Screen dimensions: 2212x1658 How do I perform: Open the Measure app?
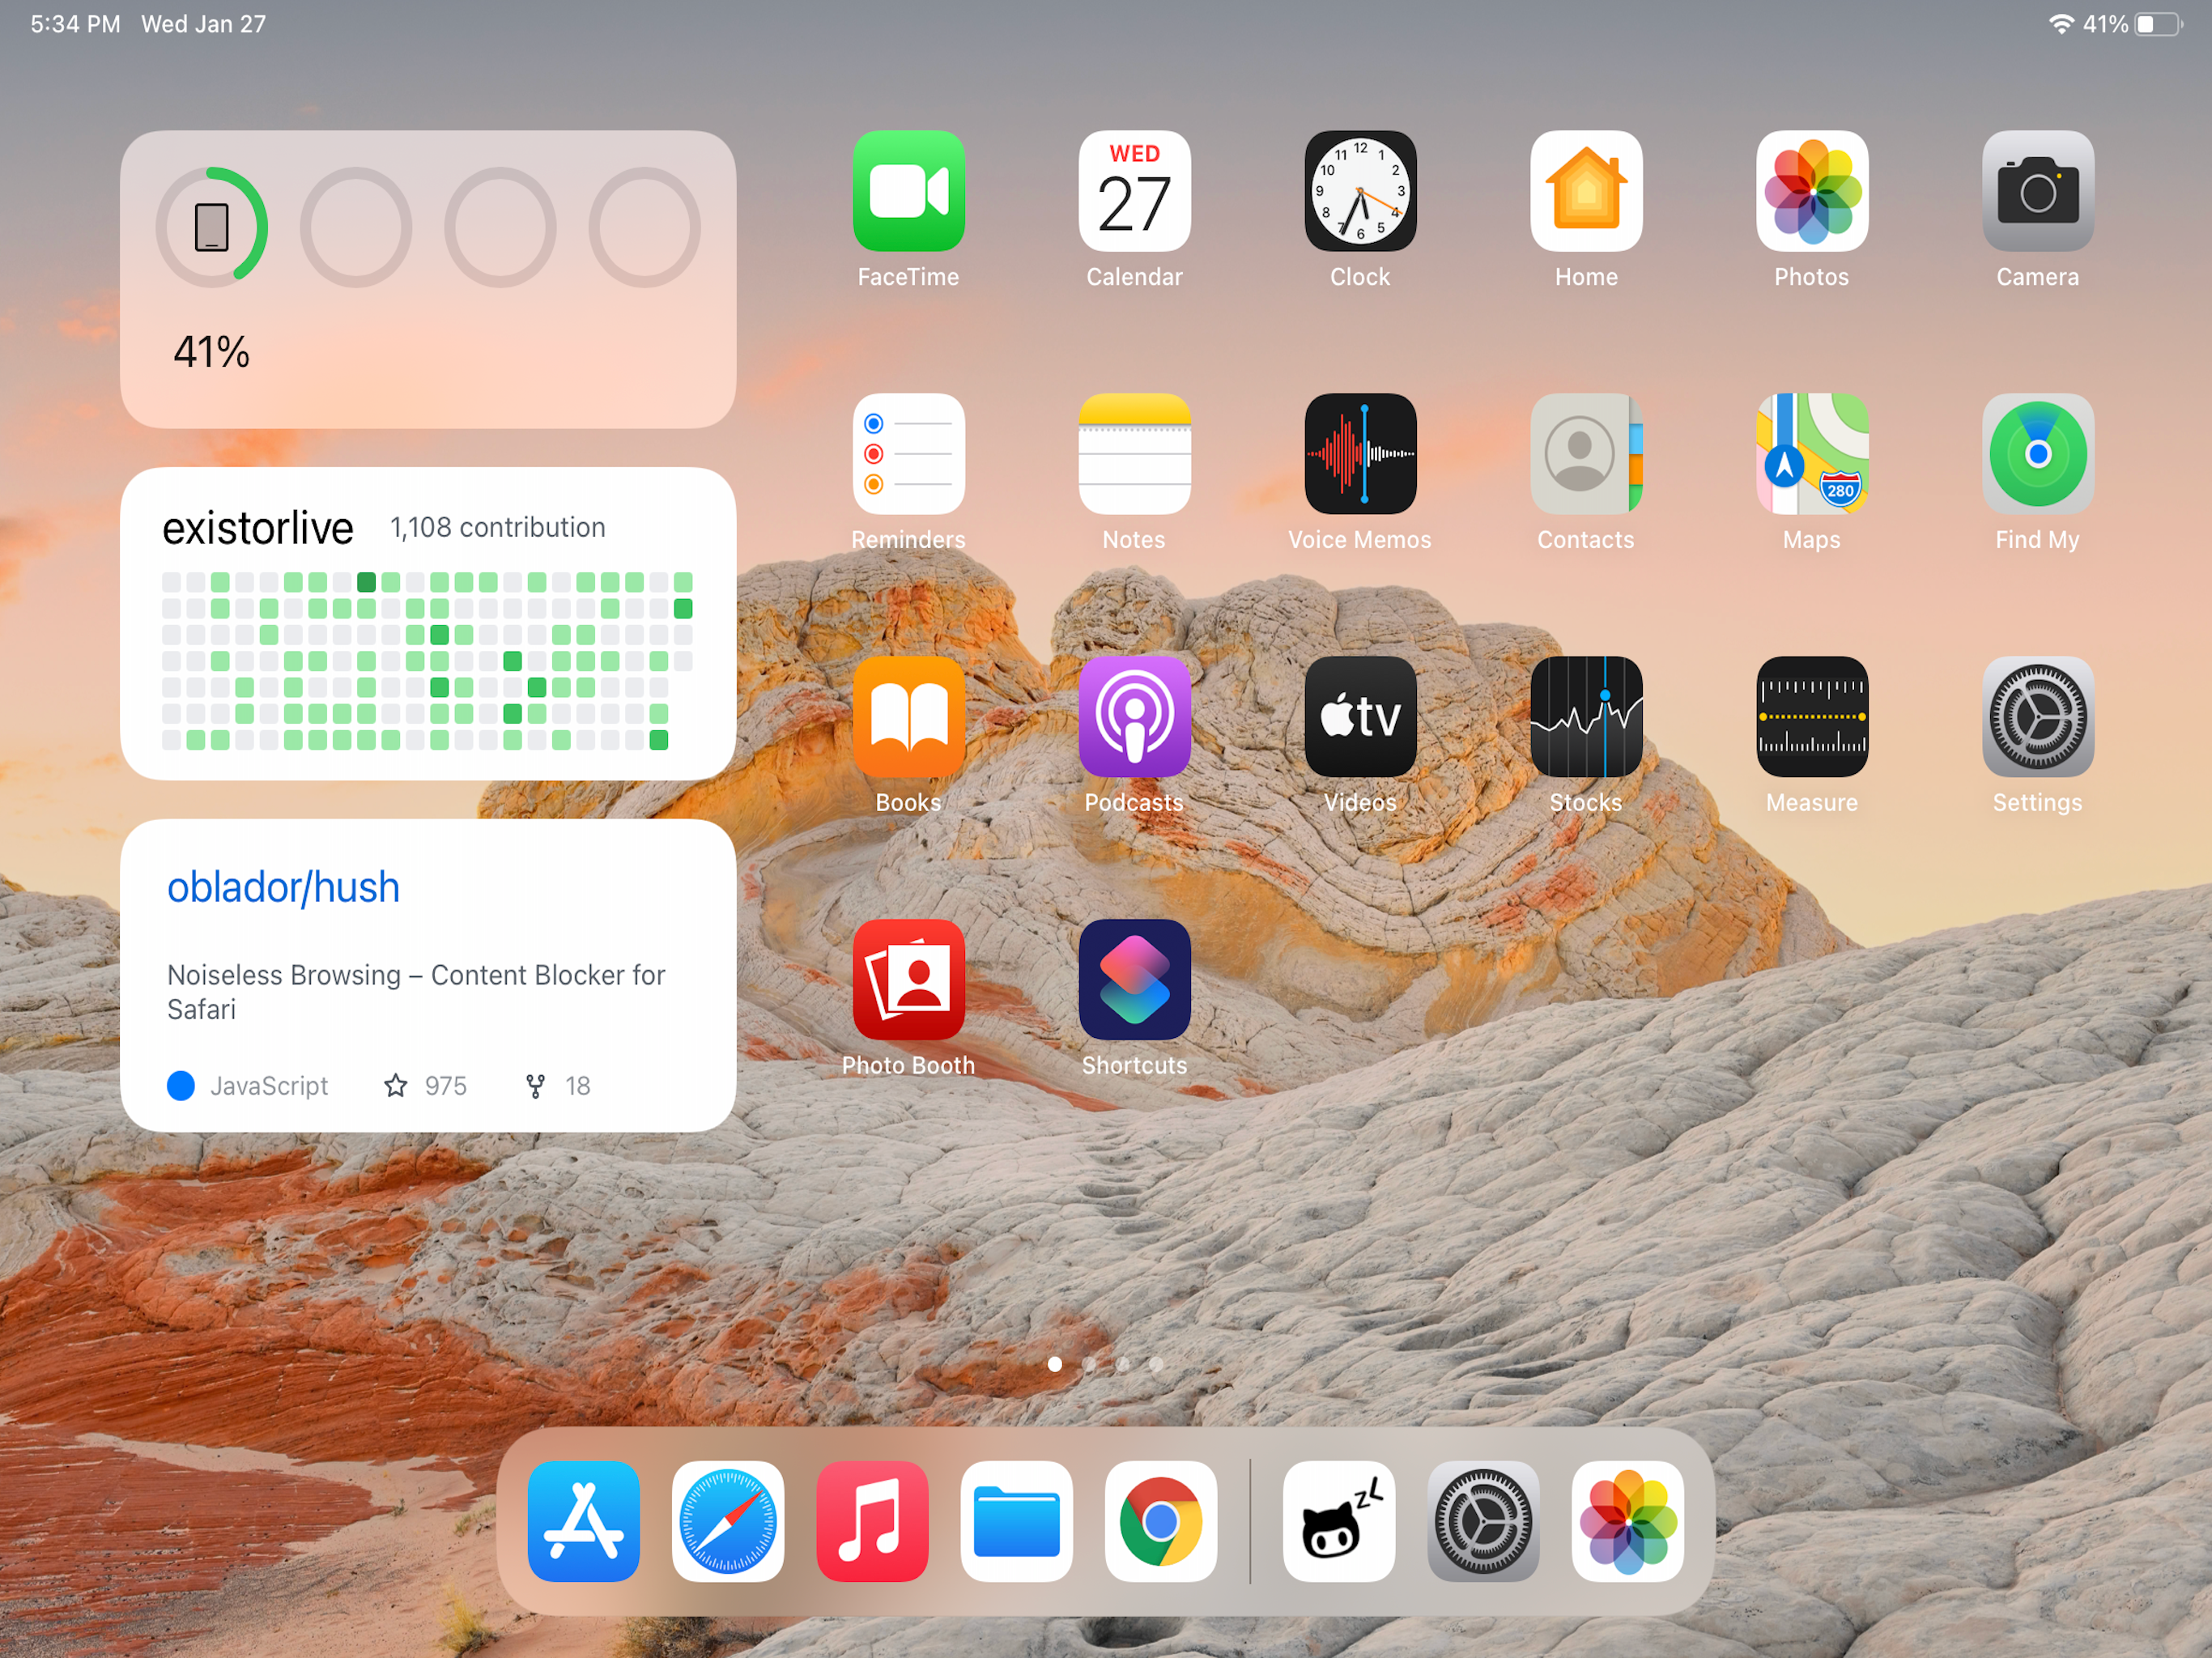click(1811, 717)
